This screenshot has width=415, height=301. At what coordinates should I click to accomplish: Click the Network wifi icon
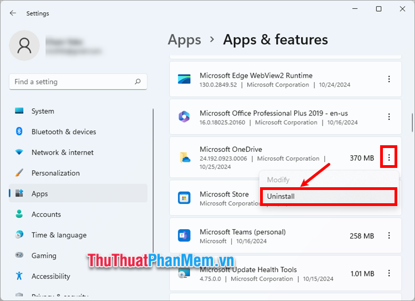[19, 152]
